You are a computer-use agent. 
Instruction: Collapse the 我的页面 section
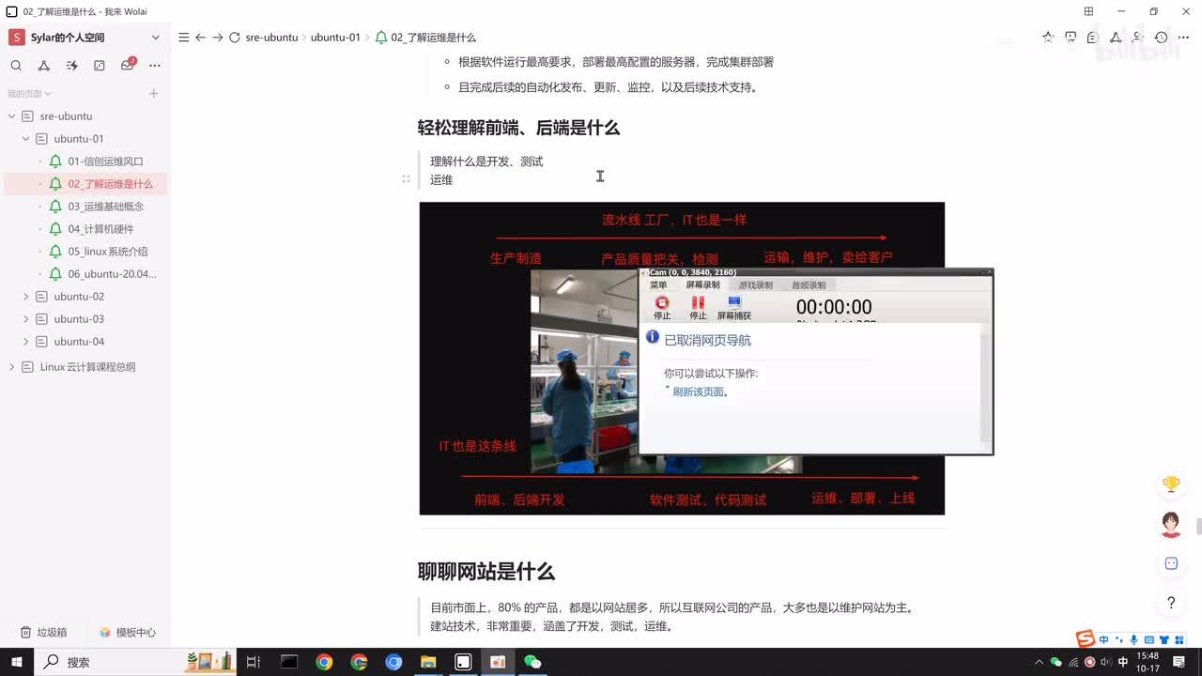coord(29,94)
